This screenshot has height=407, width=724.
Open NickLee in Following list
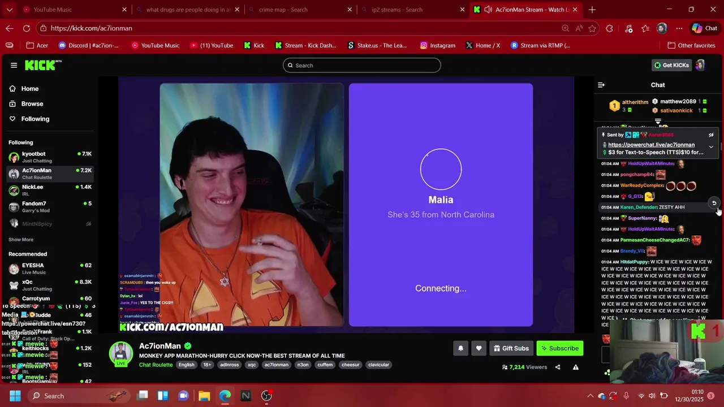[x=50, y=190]
